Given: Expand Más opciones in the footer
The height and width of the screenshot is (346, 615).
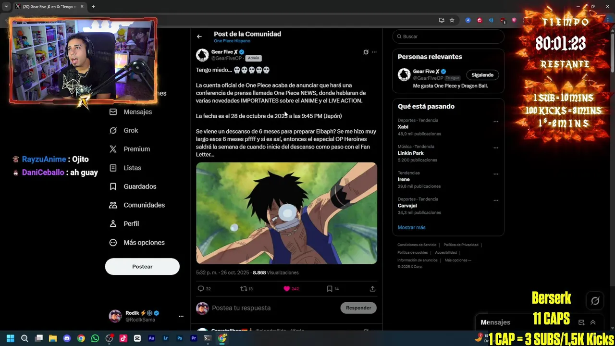Looking at the screenshot, I should click(458, 260).
